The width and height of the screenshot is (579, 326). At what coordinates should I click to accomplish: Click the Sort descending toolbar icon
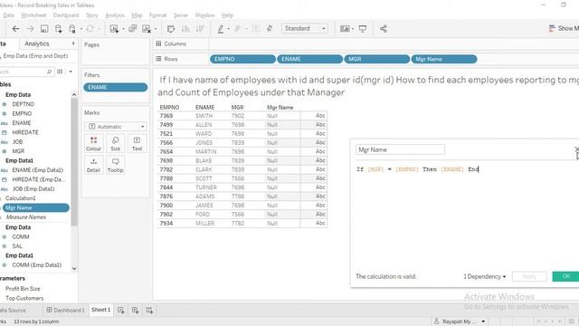[200, 29]
